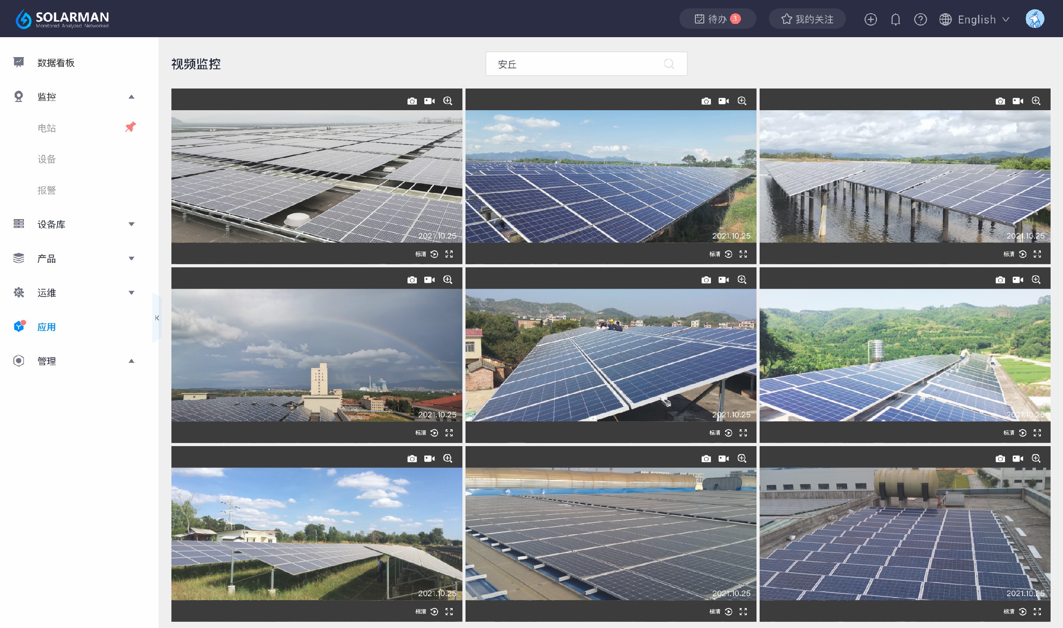Take snapshot of the rainbow camera feed
1063x628 pixels.
pyautogui.click(x=412, y=280)
